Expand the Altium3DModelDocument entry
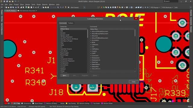 91,31
